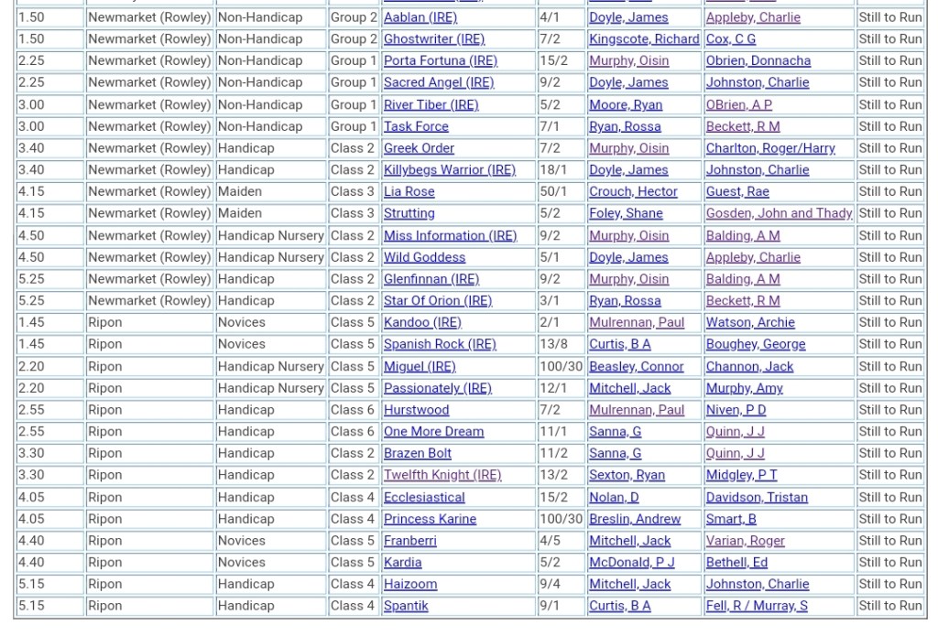Viewport: 938px width, 636px height.
Task: Click Still to Run cell for Spantik
Action: click(889, 606)
